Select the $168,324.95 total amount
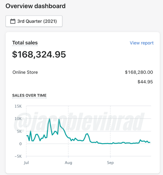Viewport: 163px width, 175px height. [39, 54]
